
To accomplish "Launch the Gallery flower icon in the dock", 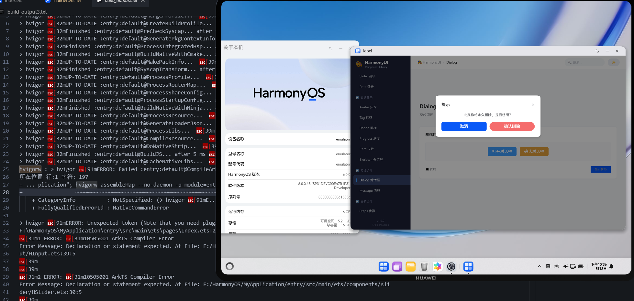I will [438, 266].
